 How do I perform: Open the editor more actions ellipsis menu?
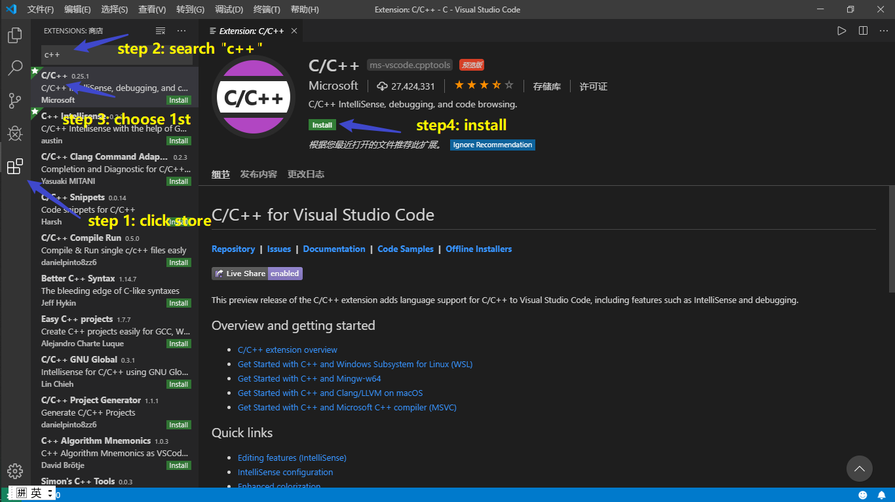(x=883, y=29)
